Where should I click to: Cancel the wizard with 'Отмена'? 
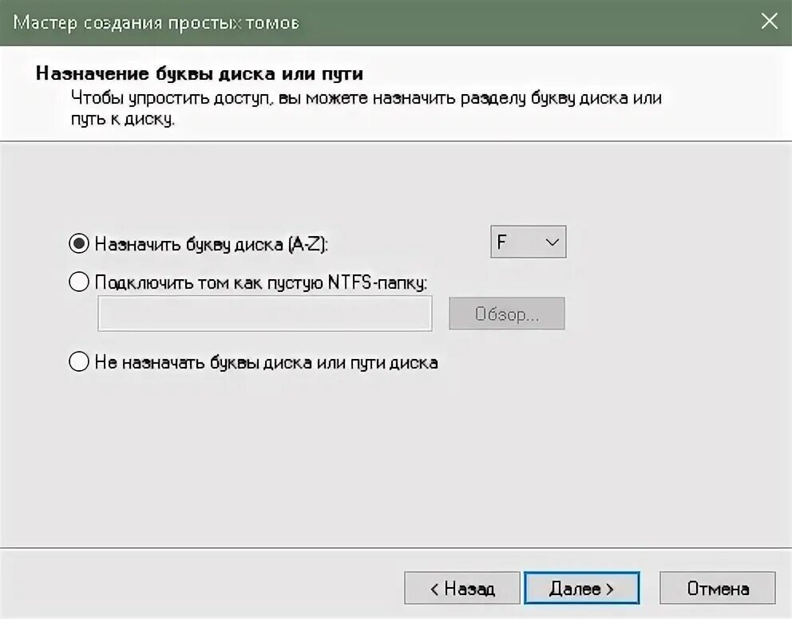[717, 588]
